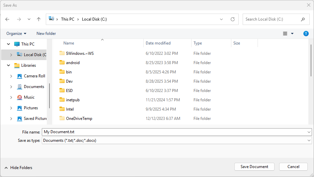Expand the Save as type dropdown
The width and height of the screenshot is (314, 177).
click(309, 140)
